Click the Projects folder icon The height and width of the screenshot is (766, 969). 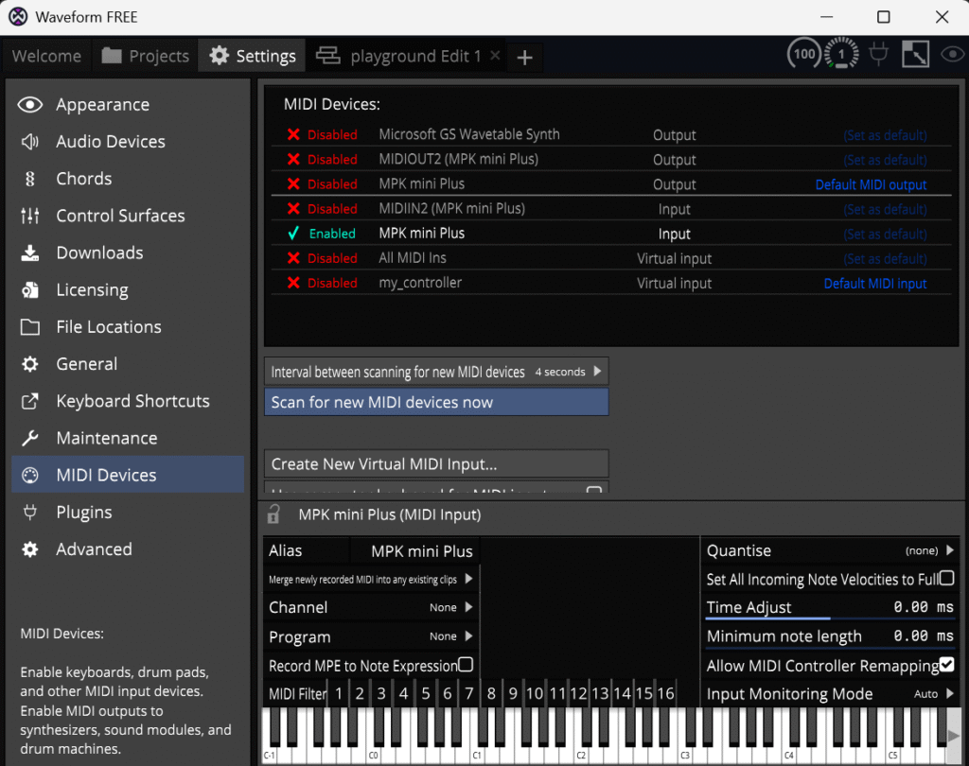coord(112,56)
